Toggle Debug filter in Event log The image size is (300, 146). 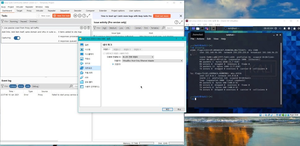click(35, 86)
